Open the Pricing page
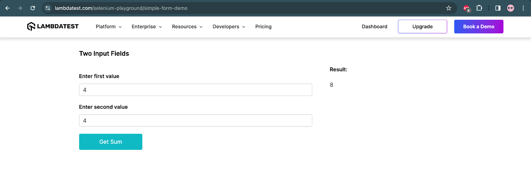Image resolution: width=531 pixels, height=174 pixels. (264, 27)
